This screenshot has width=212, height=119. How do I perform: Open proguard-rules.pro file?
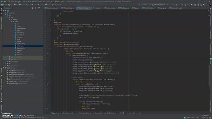tap(21, 77)
